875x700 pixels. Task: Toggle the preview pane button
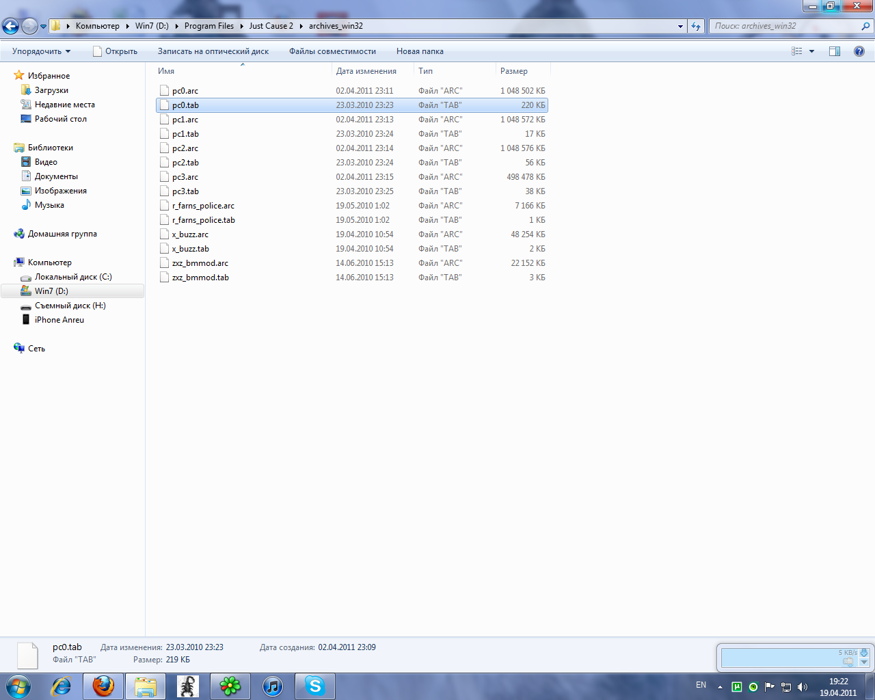(835, 51)
